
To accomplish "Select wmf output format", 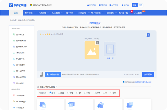I will pyautogui.click(x=95, y=93).
